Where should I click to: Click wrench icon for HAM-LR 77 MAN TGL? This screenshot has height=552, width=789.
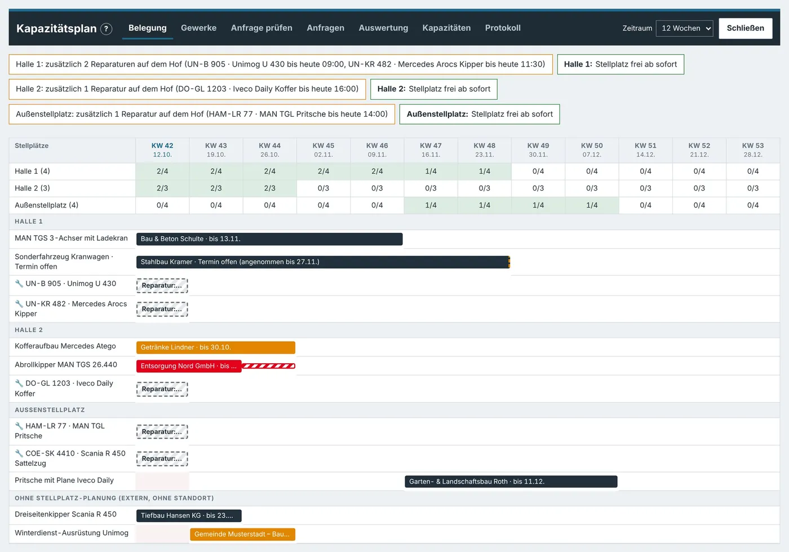click(x=19, y=426)
